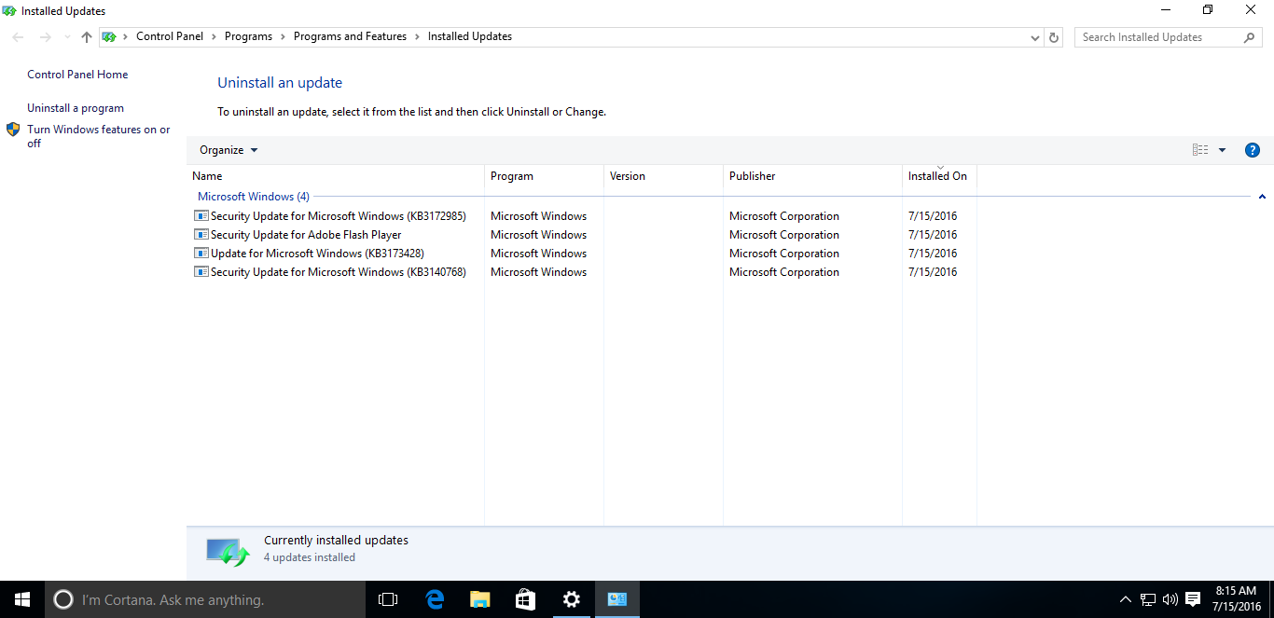Click Control Panel Home in the sidebar

point(77,74)
